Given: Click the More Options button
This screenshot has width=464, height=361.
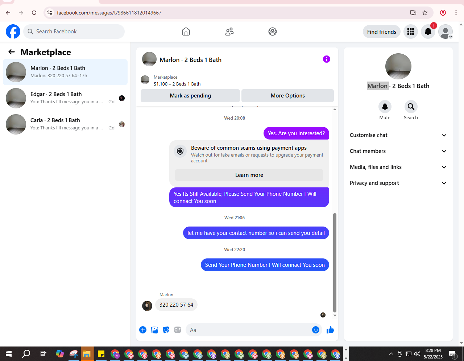Looking at the screenshot, I should [288, 96].
